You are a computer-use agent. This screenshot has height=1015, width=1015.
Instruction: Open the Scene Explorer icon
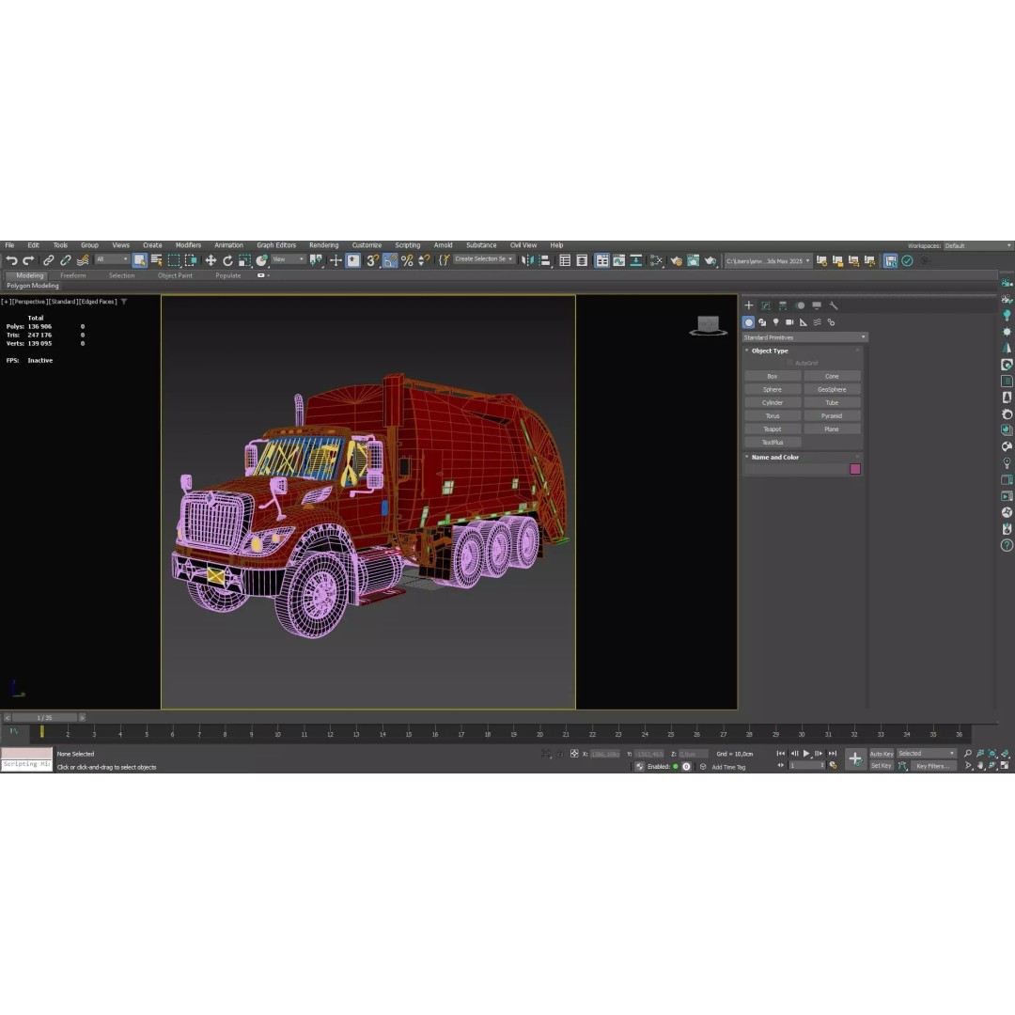pyautogui.click(x=565, y=260)
